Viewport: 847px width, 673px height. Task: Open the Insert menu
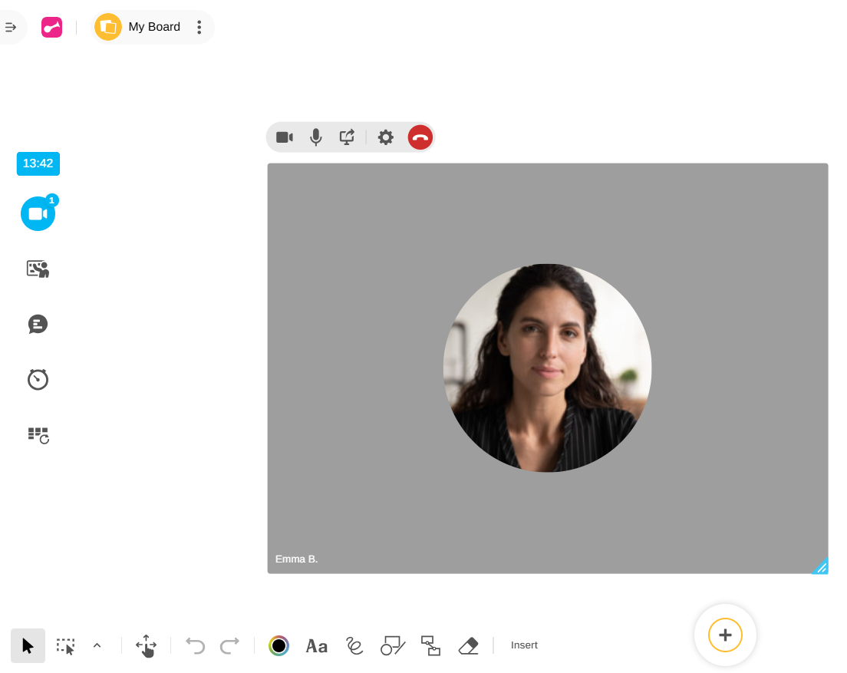[524, 645]
